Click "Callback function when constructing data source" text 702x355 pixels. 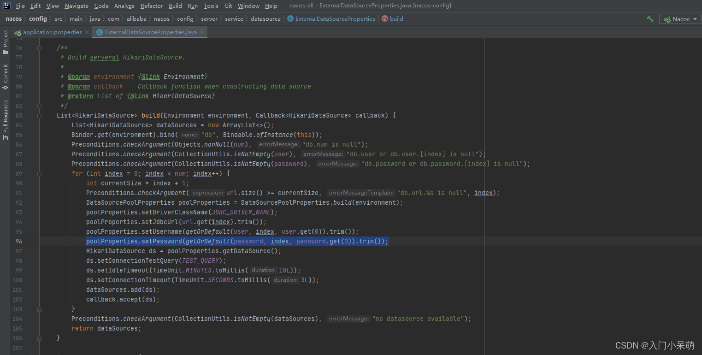pyautogui.click(x=224, y=86)
